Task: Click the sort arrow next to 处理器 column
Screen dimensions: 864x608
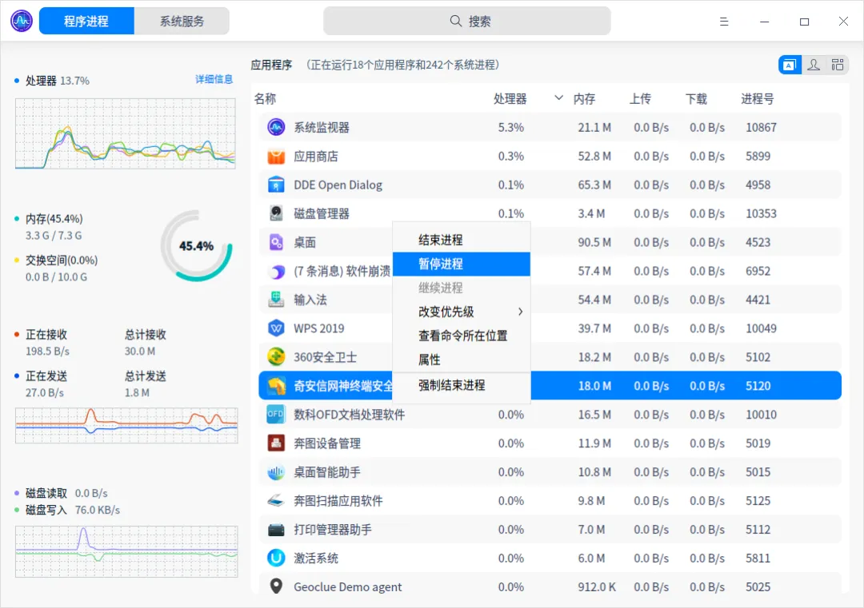Action: pos(558,98)
